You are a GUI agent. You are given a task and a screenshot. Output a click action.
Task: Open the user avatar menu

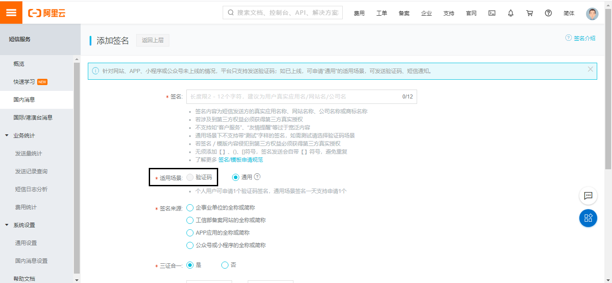[592, 13]
